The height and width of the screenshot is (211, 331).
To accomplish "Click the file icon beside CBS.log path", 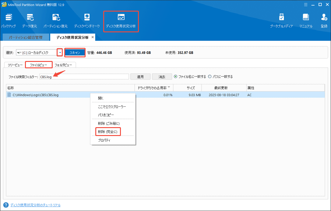I will pos(9,95).
